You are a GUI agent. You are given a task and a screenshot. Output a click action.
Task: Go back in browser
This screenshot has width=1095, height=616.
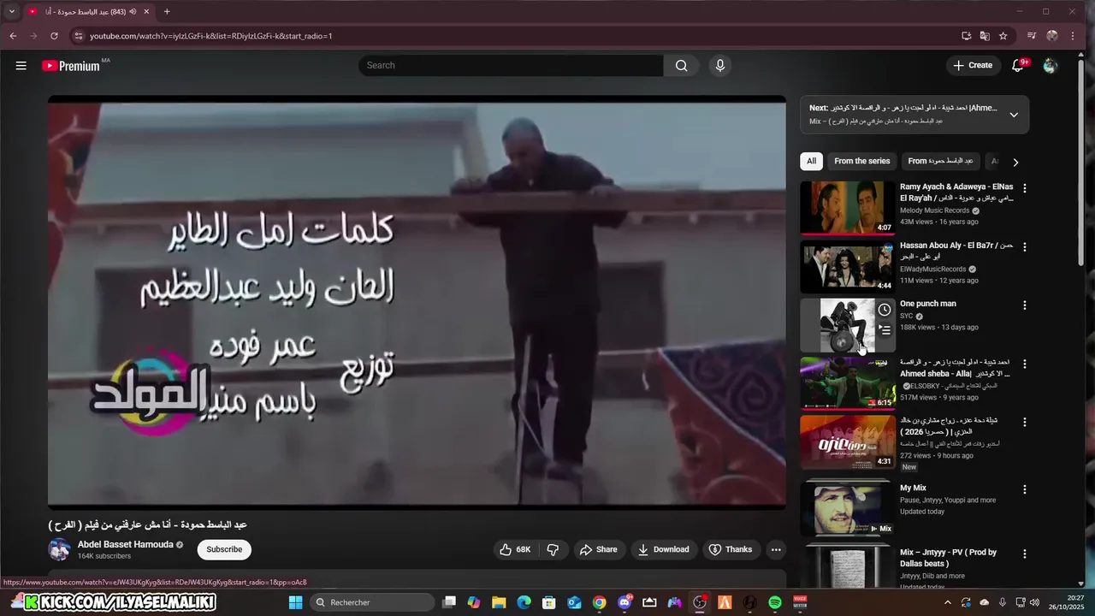coord(13,36)
